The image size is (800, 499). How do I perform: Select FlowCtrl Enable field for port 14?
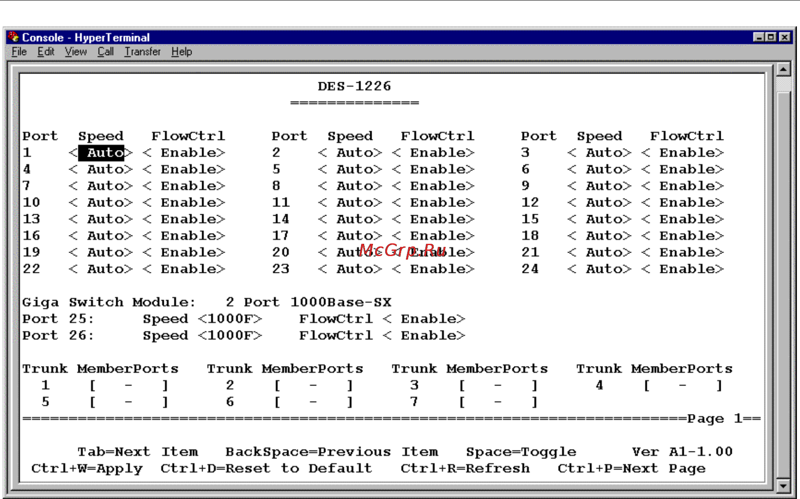[433, 219]
